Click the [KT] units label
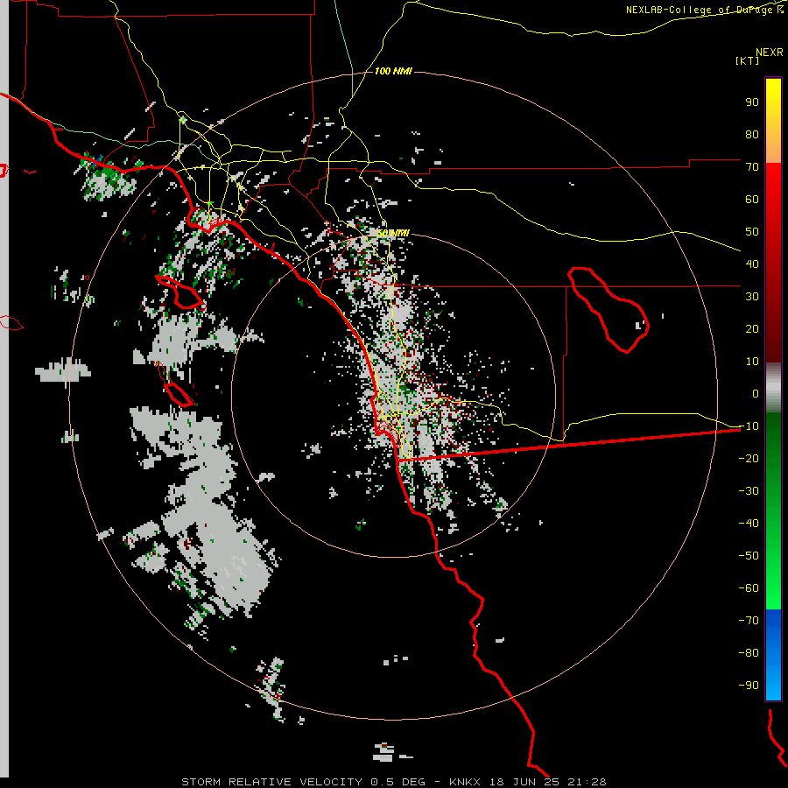Screen dimensions: 788x788 (747, 60)
